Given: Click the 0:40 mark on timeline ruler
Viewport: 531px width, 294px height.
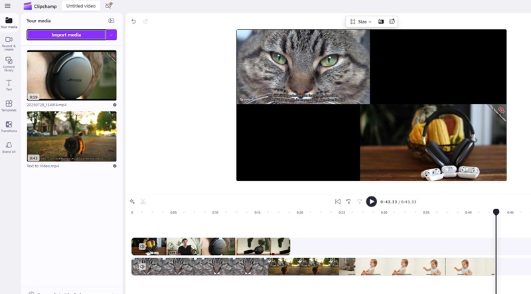Looking at the screenshot, I should (468, 212).
